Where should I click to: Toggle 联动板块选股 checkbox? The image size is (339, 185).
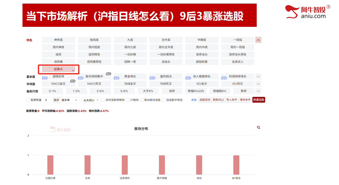click(142, 100)
